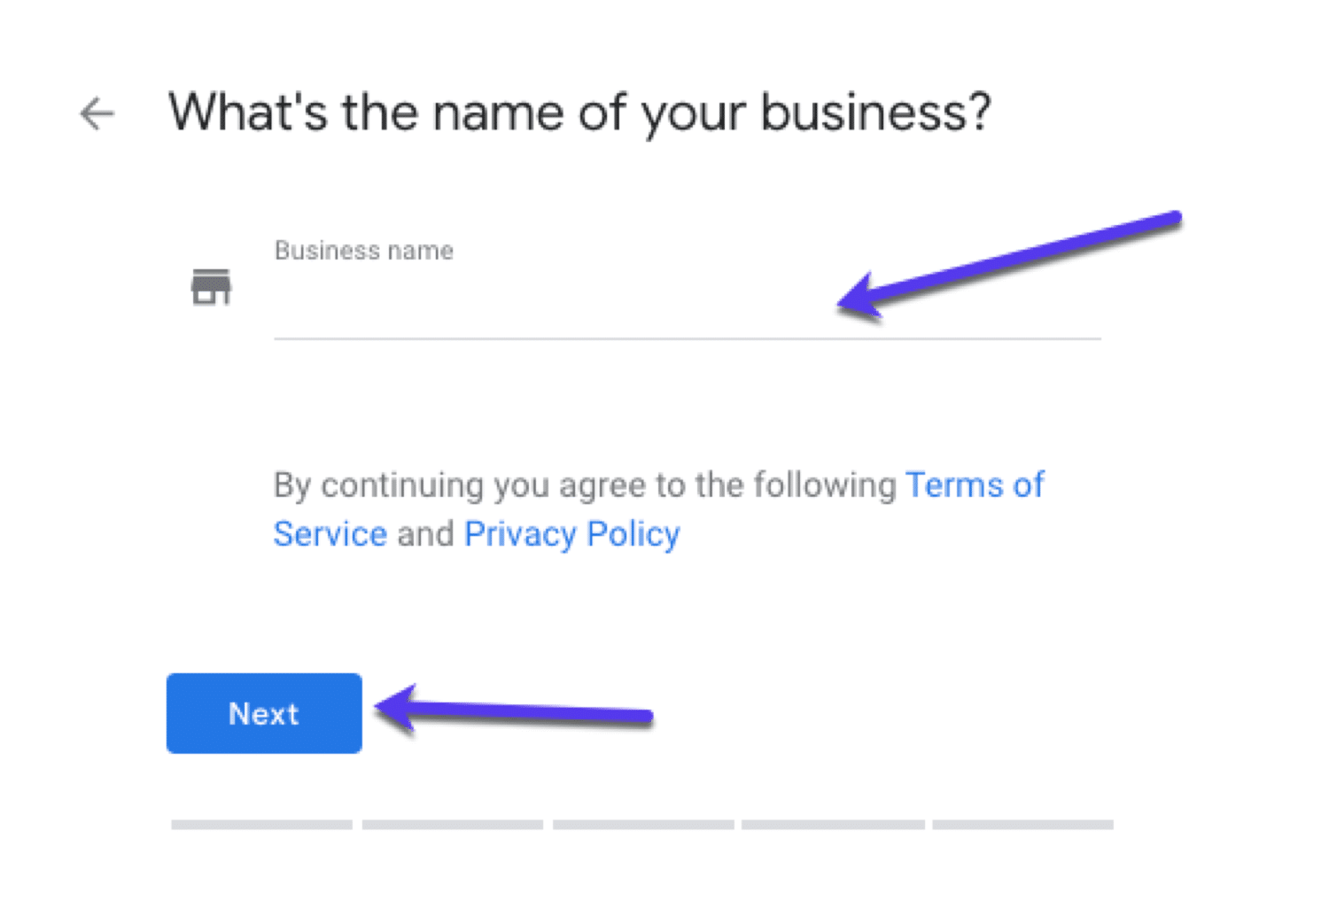
Task: Click the middle progress indicator segment
Action: (644, 826)
